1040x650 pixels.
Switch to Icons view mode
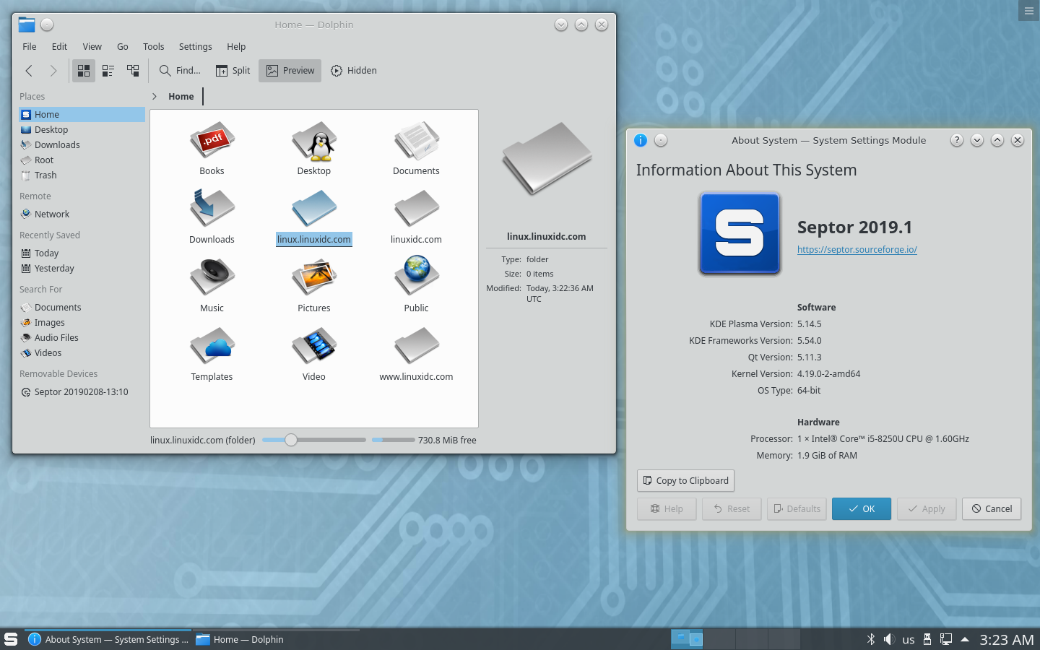(x=84, y=71)
